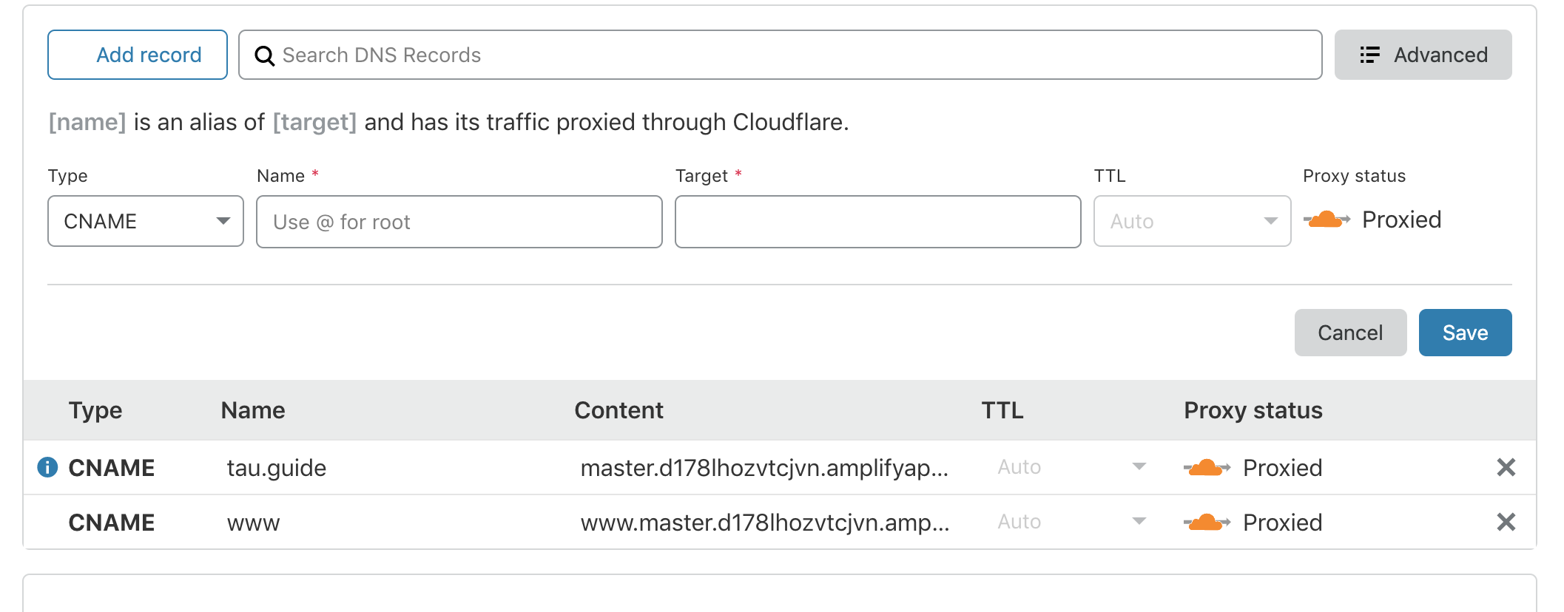This screenshot has height=612, width=1564.
Task: Click info icon beside tau.guide CNAME
Action: (x=47, y=467)
